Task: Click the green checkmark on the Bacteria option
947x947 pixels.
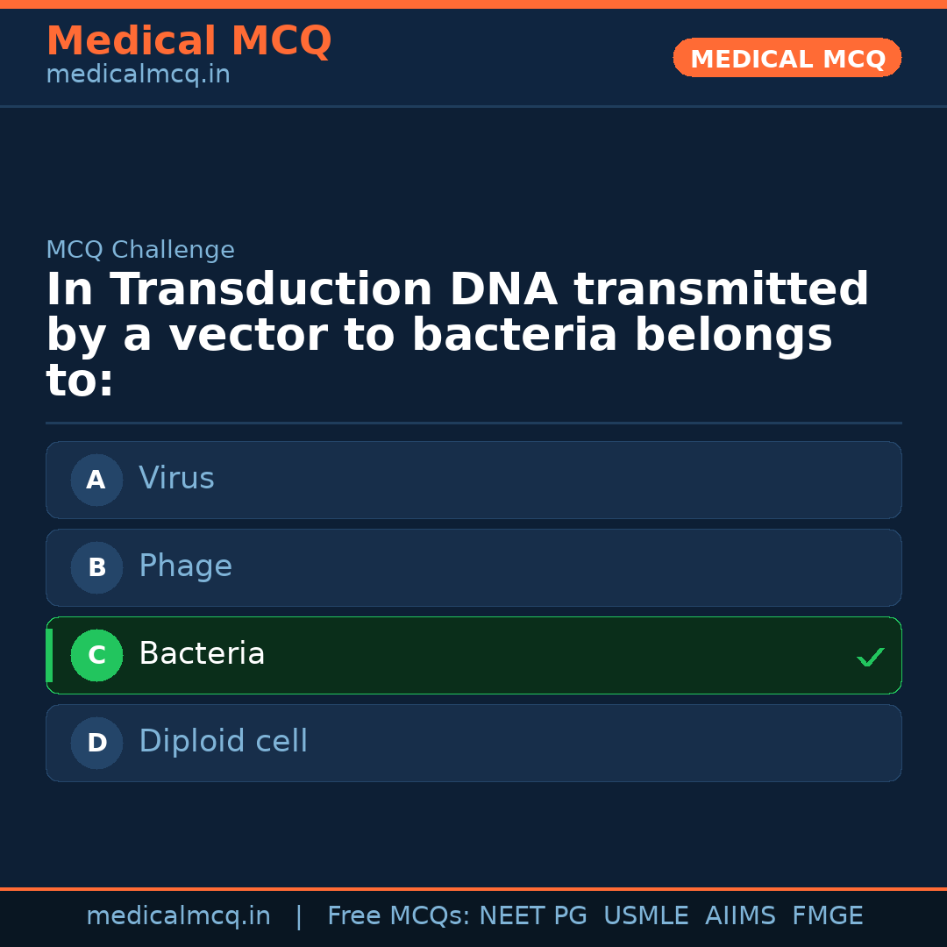Action: [870, 657]
